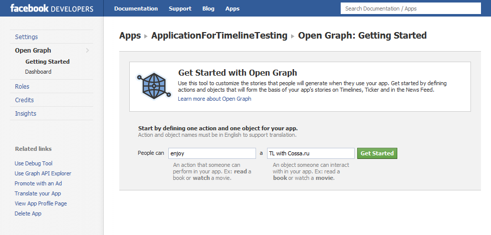Select Open Graph in the sidebar
Image resolution: width=491 pixels, height=235 pixels.
coord(33,50)
